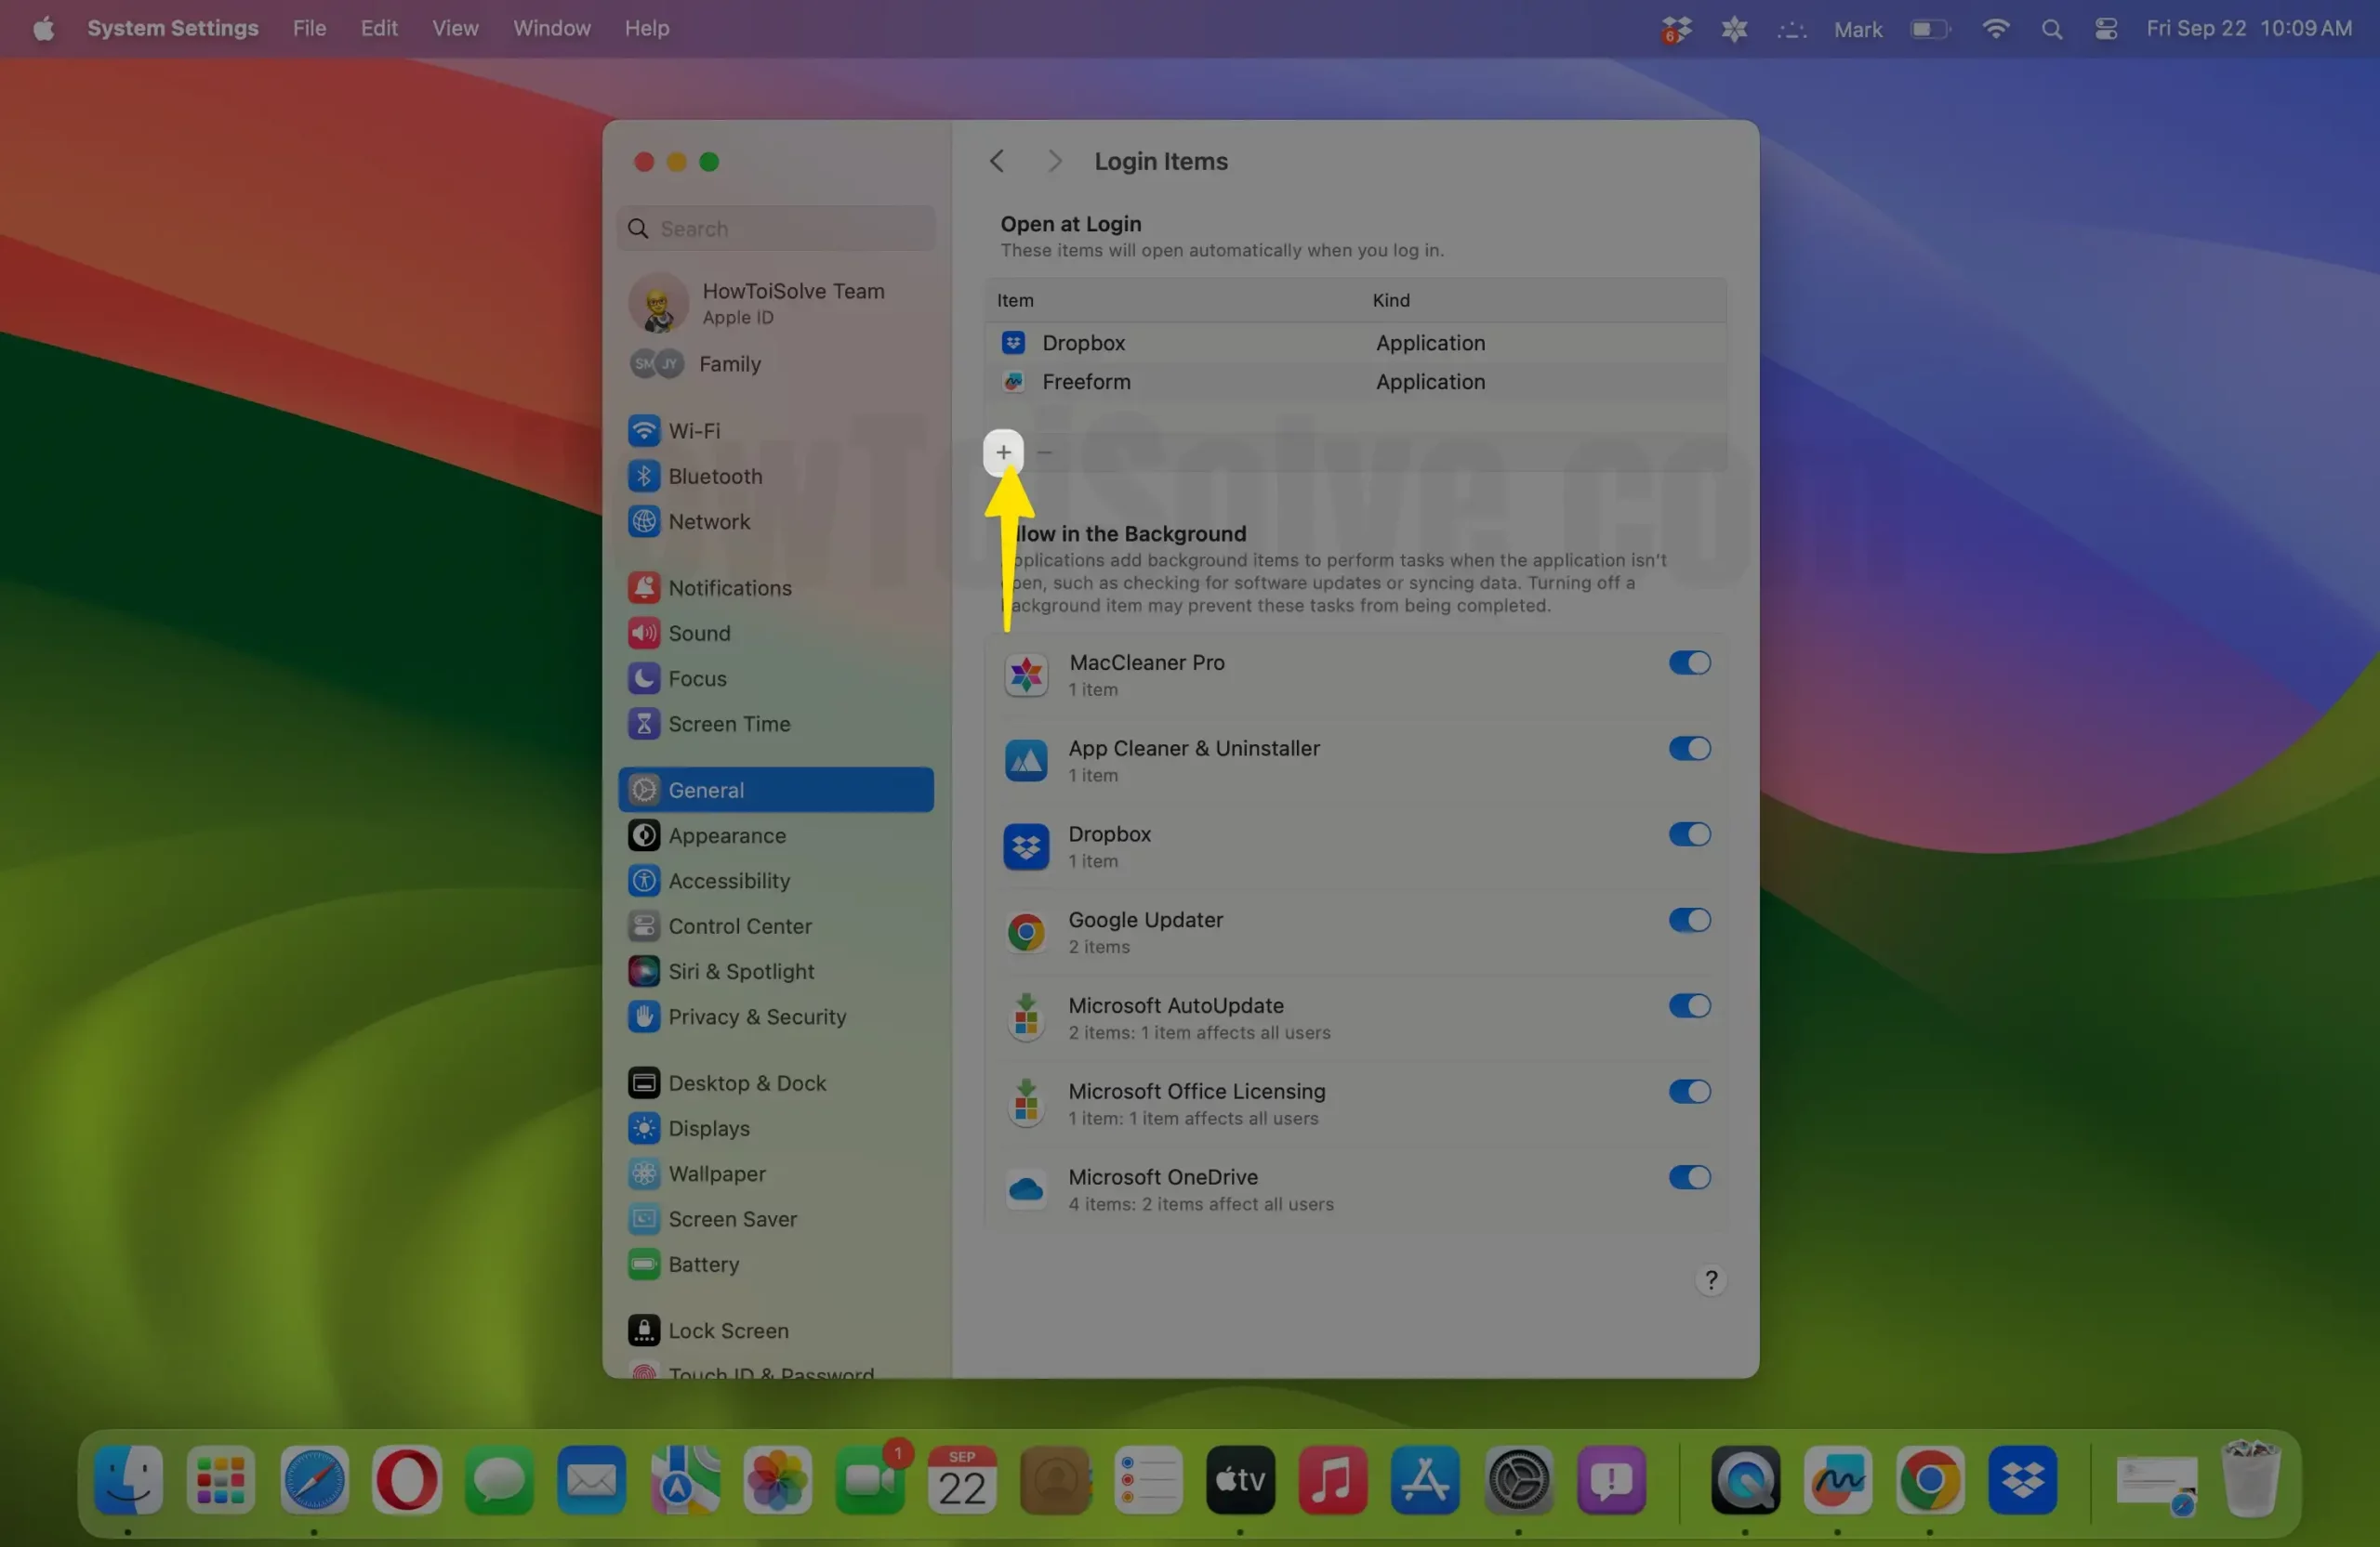2380x1547 pixels.
Task: Select Dropbox row in Open at Login
Action: click(x=1355, y=343)
